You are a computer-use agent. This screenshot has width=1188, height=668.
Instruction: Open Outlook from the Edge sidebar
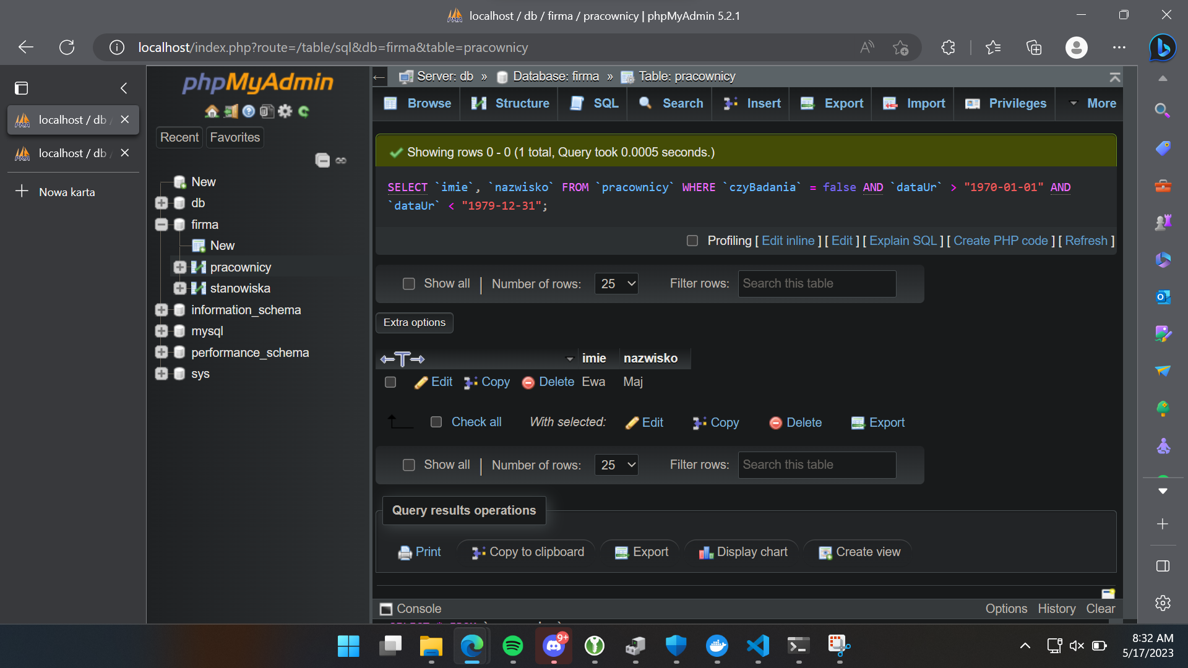pos(1163,297)
